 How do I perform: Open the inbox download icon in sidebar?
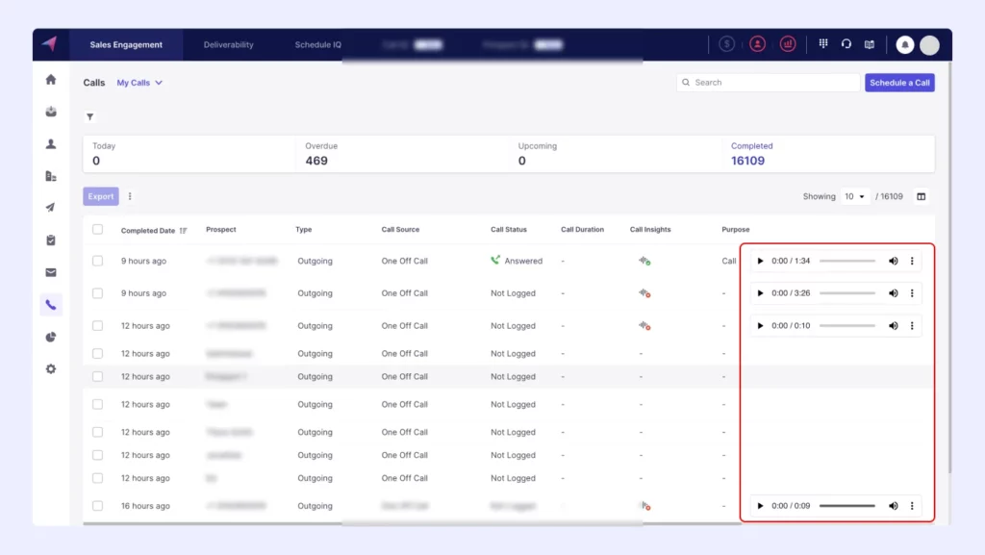51,112
